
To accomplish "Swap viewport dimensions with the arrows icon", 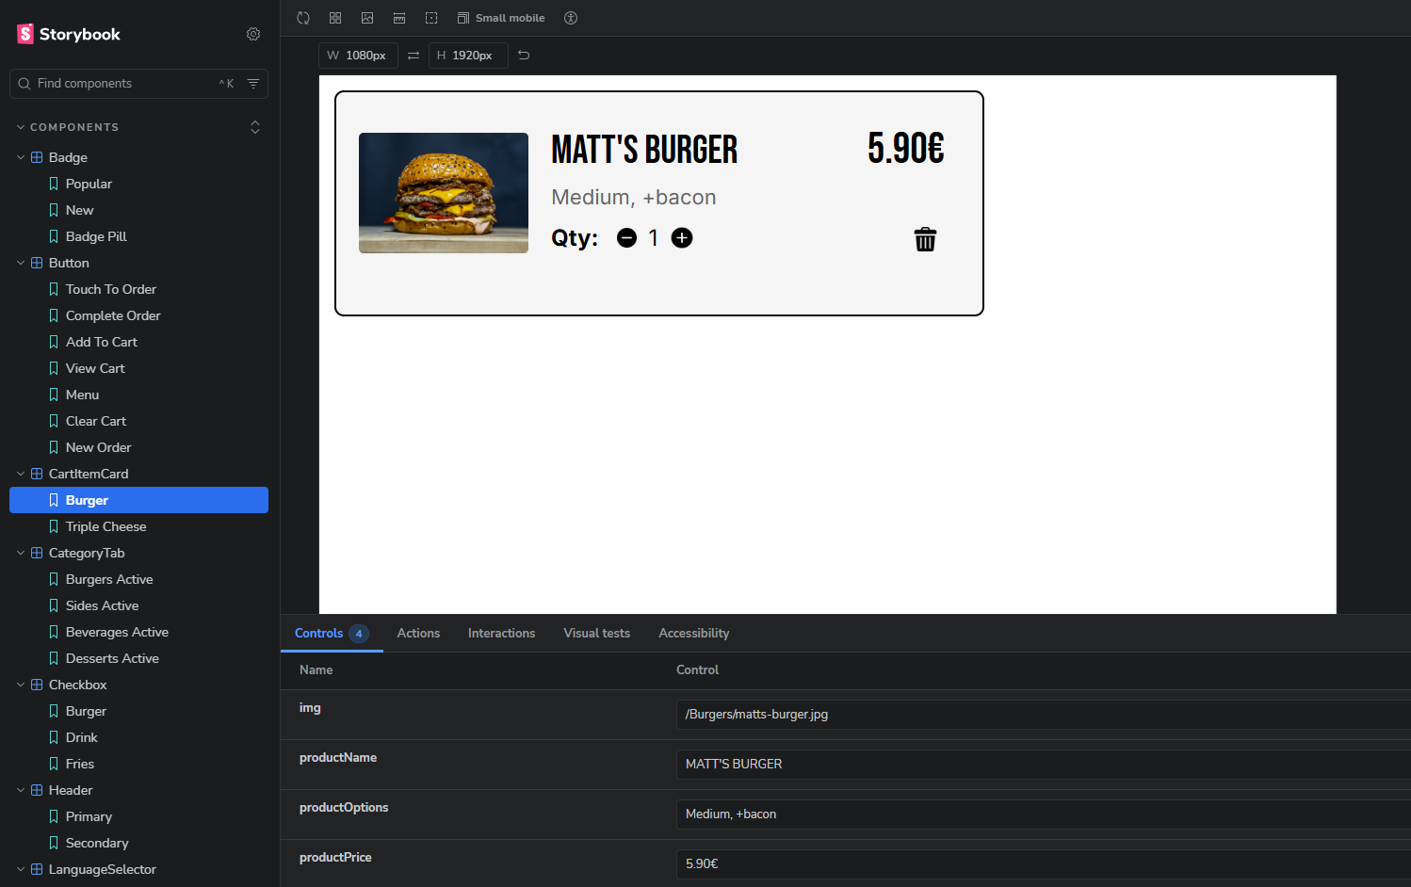I will pyautogui.click(x=413, y=56).
